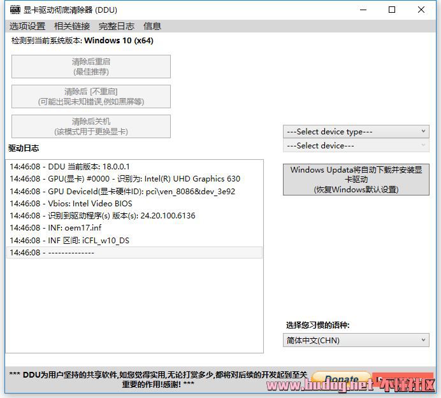
Task: Select the Intel(R) UHD Graphics 630 log entry
Action: (125, 179)
